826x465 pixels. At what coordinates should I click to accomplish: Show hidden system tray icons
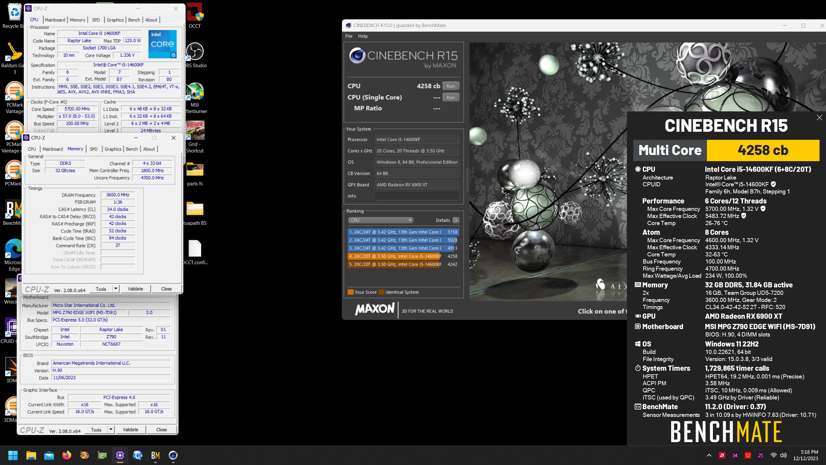tap(709, 455)
